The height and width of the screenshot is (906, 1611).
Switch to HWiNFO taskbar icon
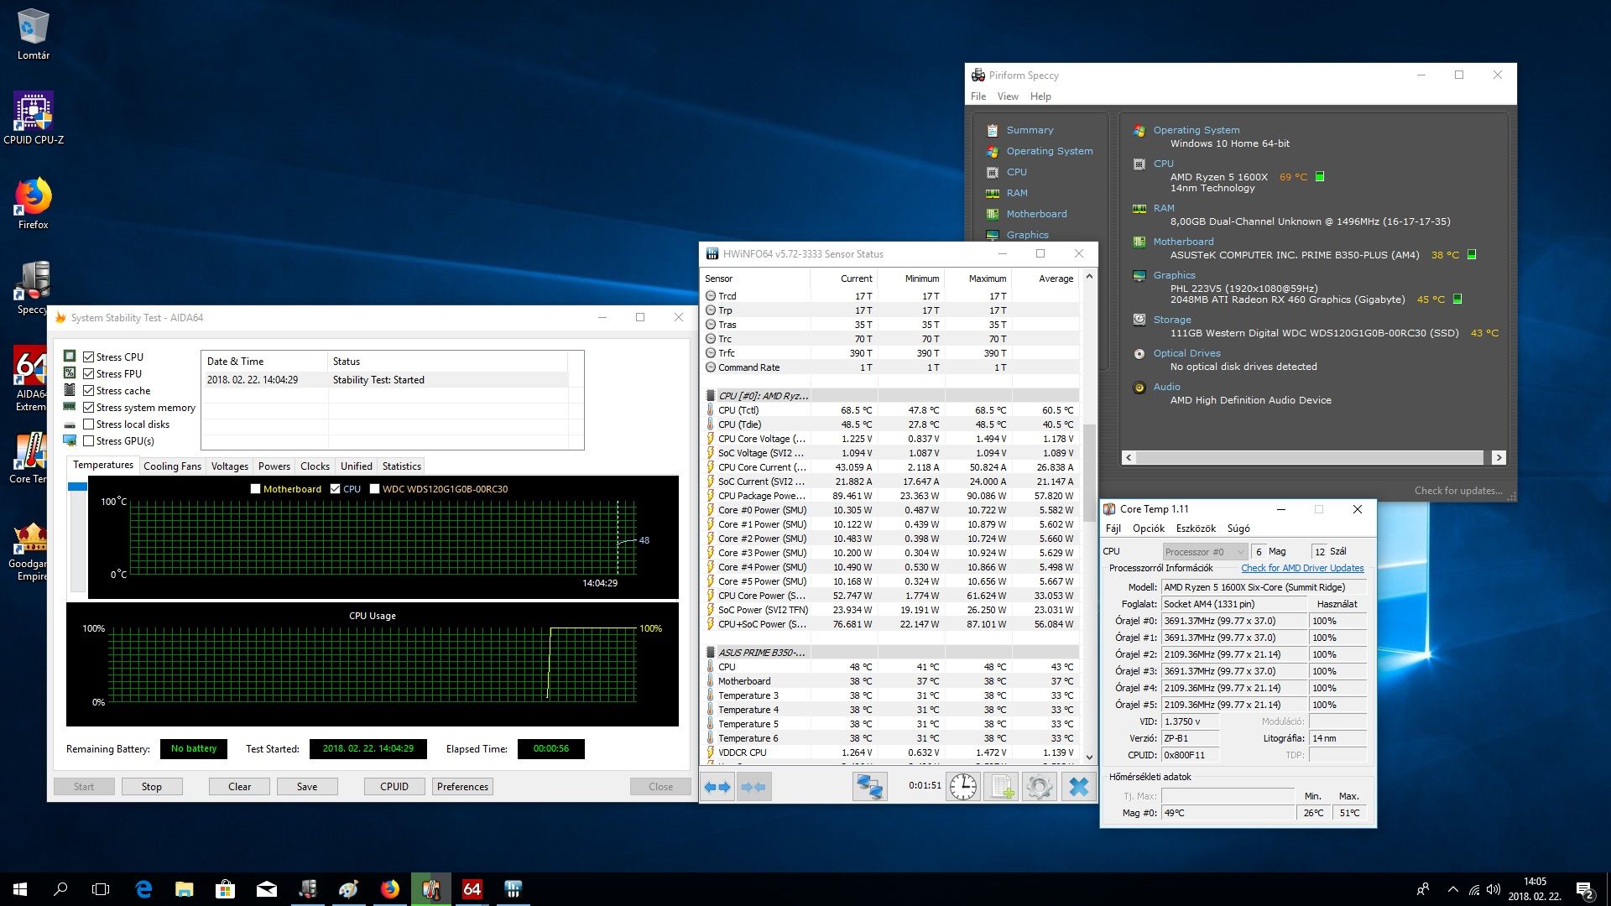coord(514,889)
